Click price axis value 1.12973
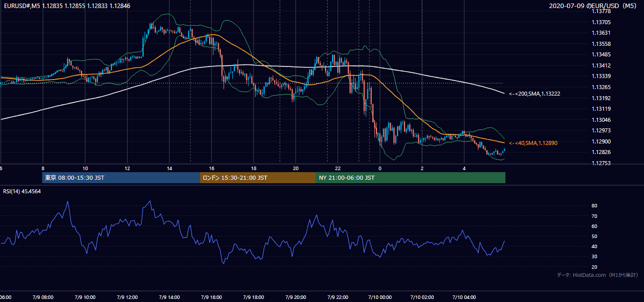 click(x=601, y=130)
